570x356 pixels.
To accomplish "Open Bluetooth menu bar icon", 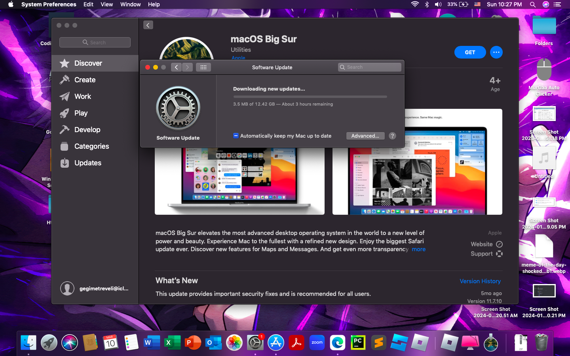I will click(427, 4).
